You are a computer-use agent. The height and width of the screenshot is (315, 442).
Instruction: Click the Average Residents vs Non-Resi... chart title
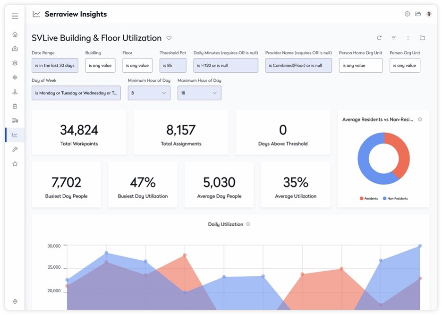click(x=378, y=119)
